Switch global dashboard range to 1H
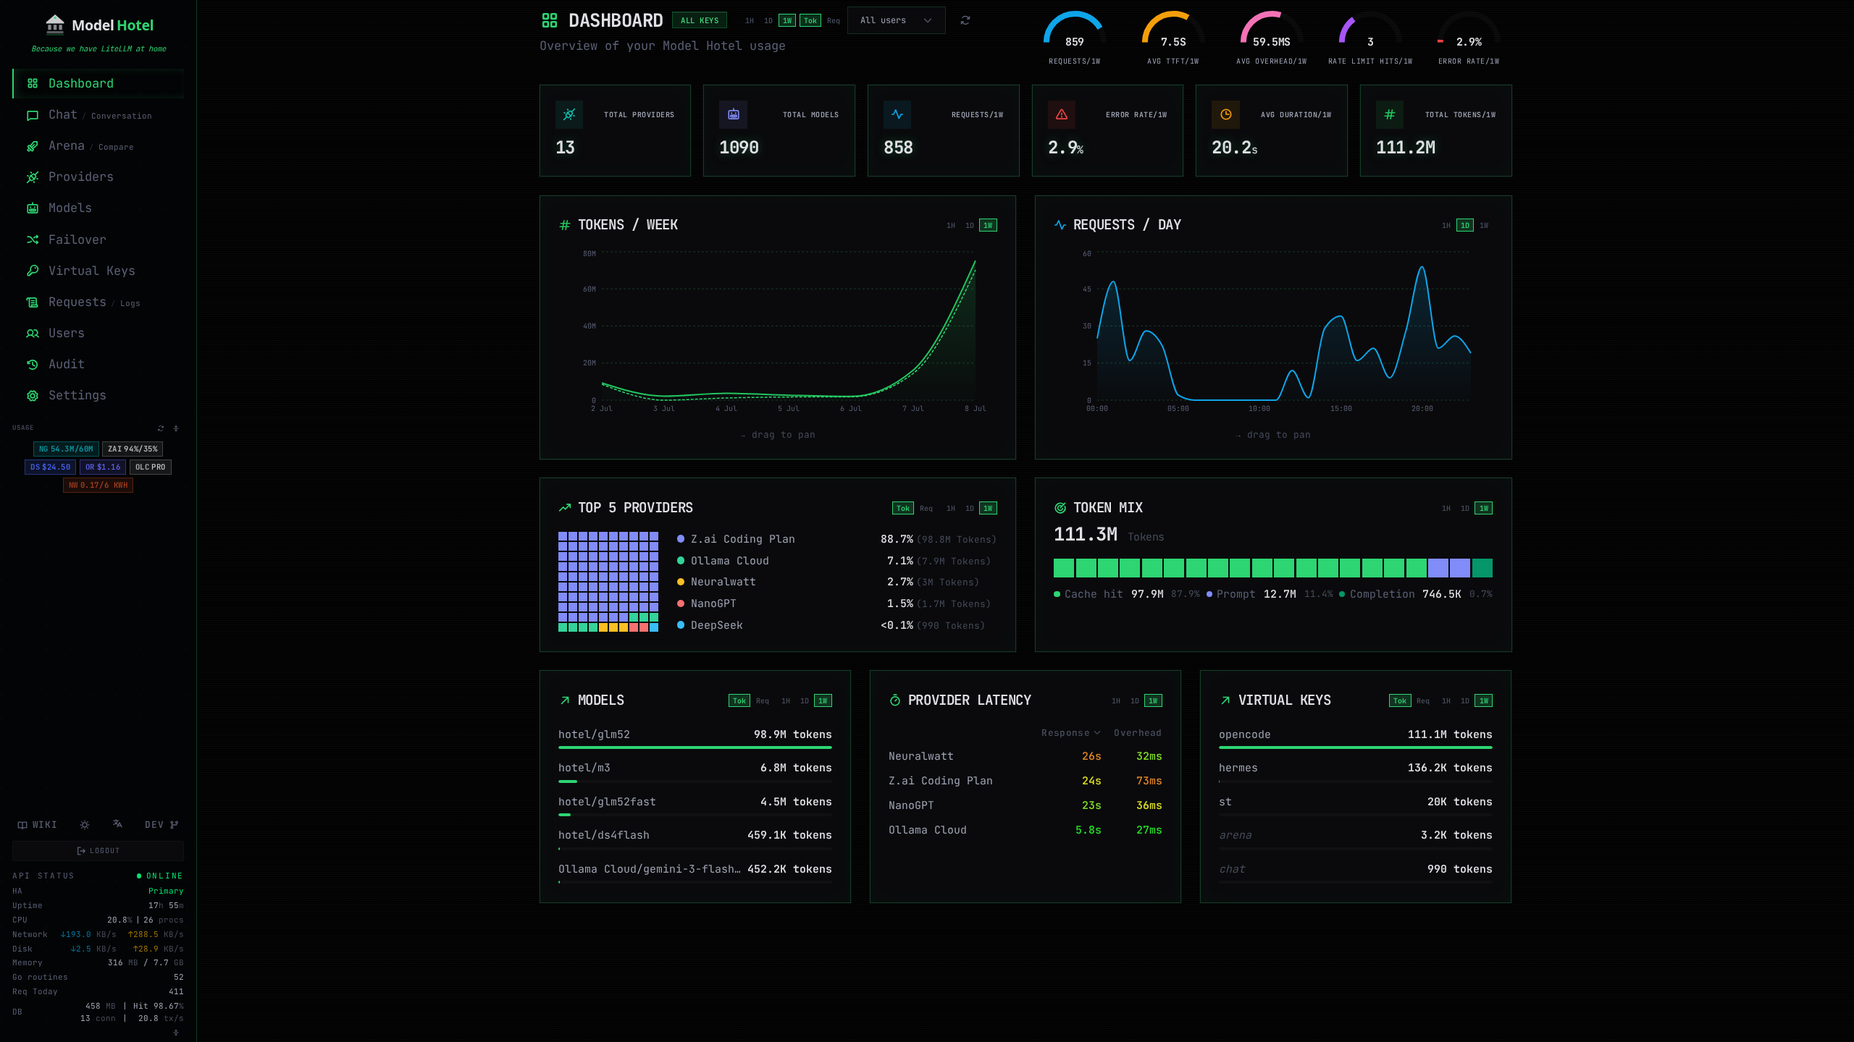The width and height of the screenshot is (1854, 1042). pos(750,20)
